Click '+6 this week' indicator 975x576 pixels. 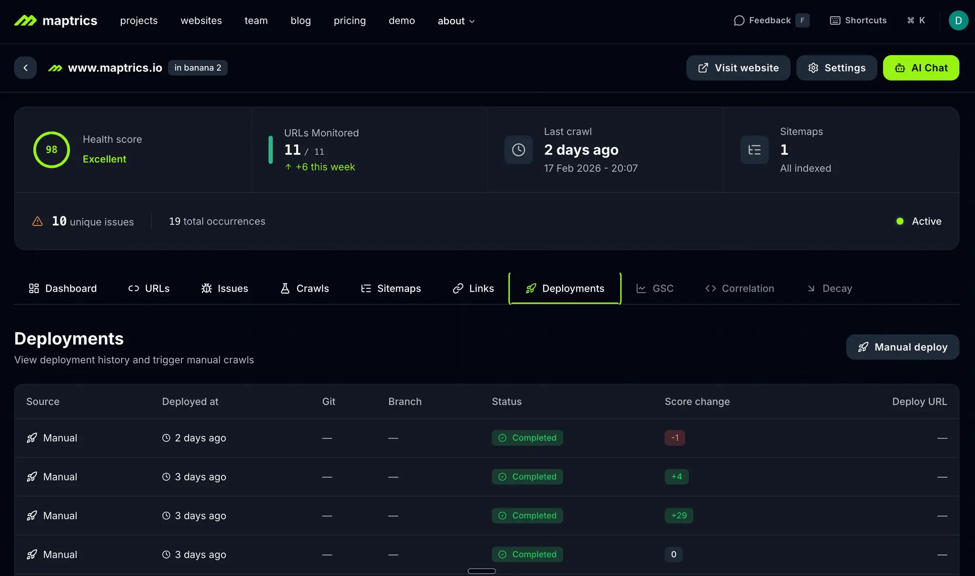[320, 167]
